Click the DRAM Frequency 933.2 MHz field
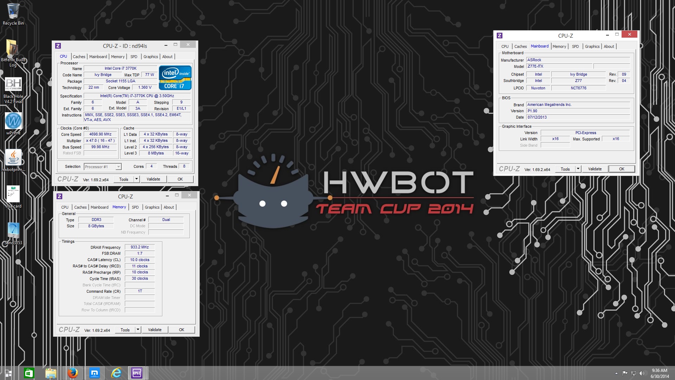The height and width of the screenshot is (380, 675). pyautogui.click(x=140, y=247)
